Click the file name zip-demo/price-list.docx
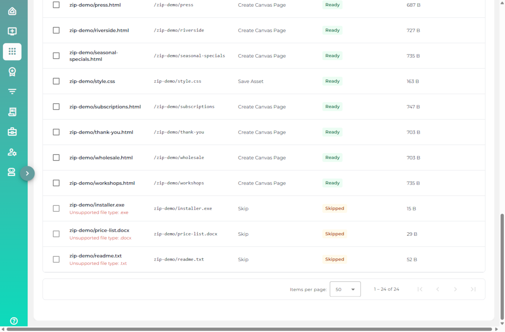 pos(99,230)
